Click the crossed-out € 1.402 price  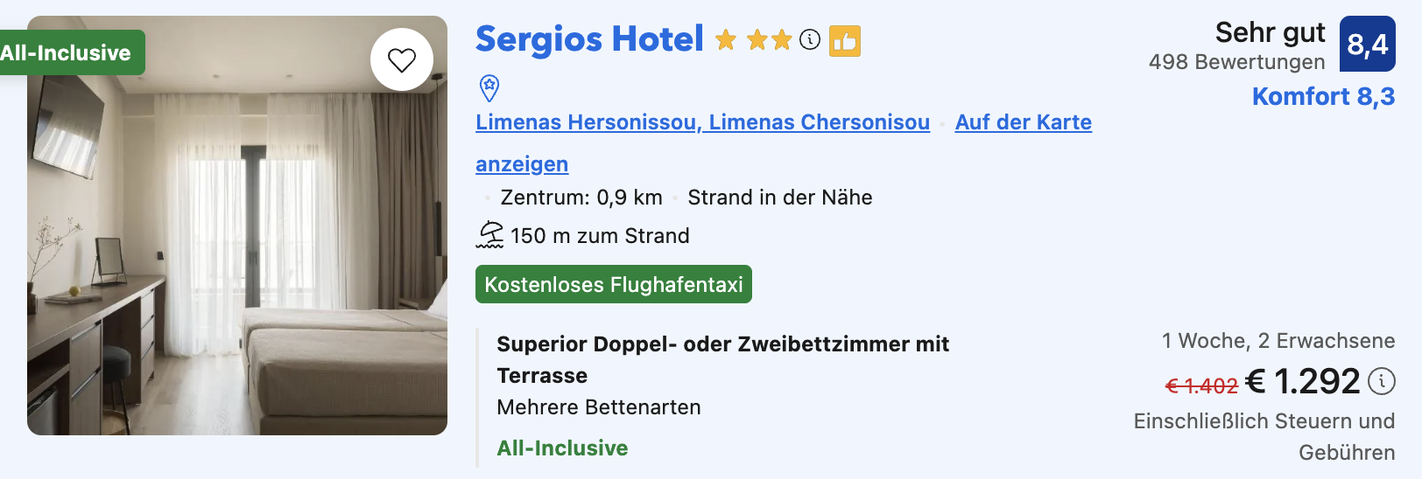[1201, 385]
